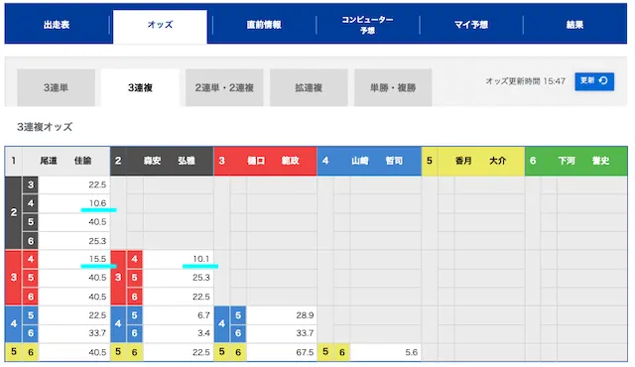Select 3-5-6 combination odds 67.5
The width and height of the screenshot is (635, 367).
point(282,352)
